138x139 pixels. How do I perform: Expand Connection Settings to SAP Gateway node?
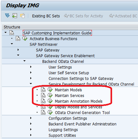[31, 78]
